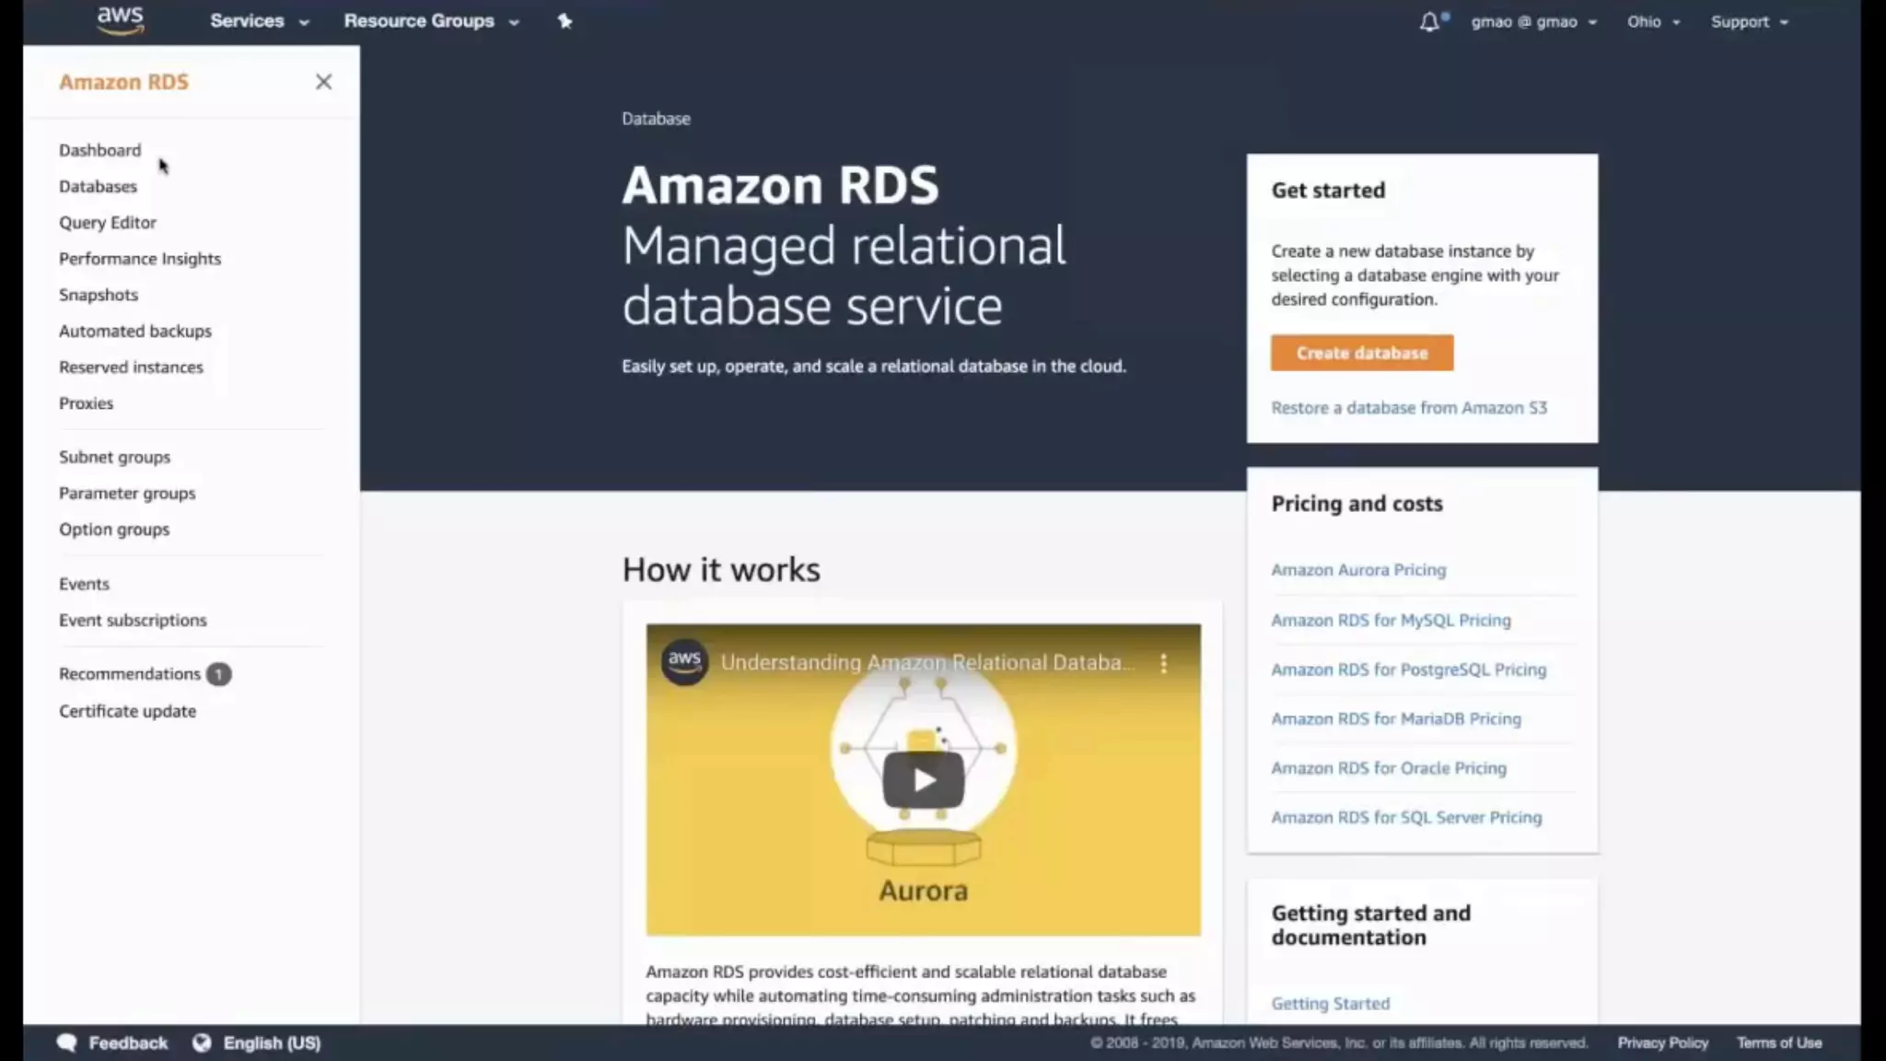
Task: Expand the Services dropdown menu
Action: [259, 21]
